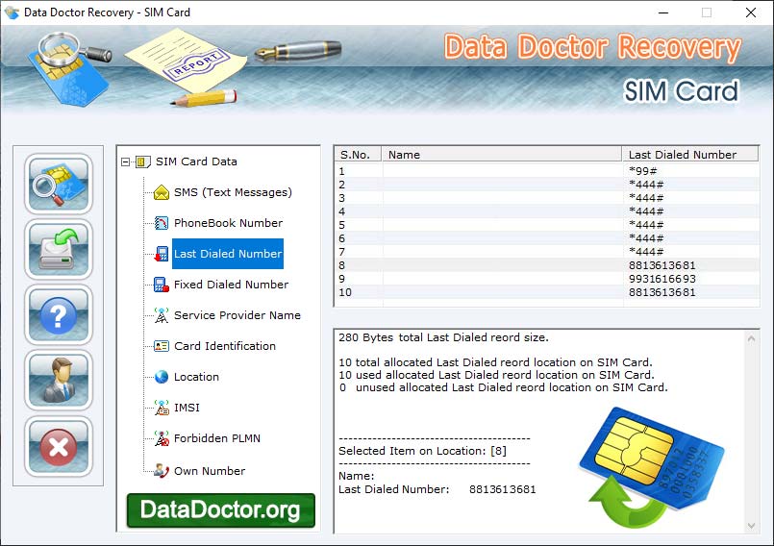Select row 1 with number *99#

pyautogui.click(x=546, y=171)
